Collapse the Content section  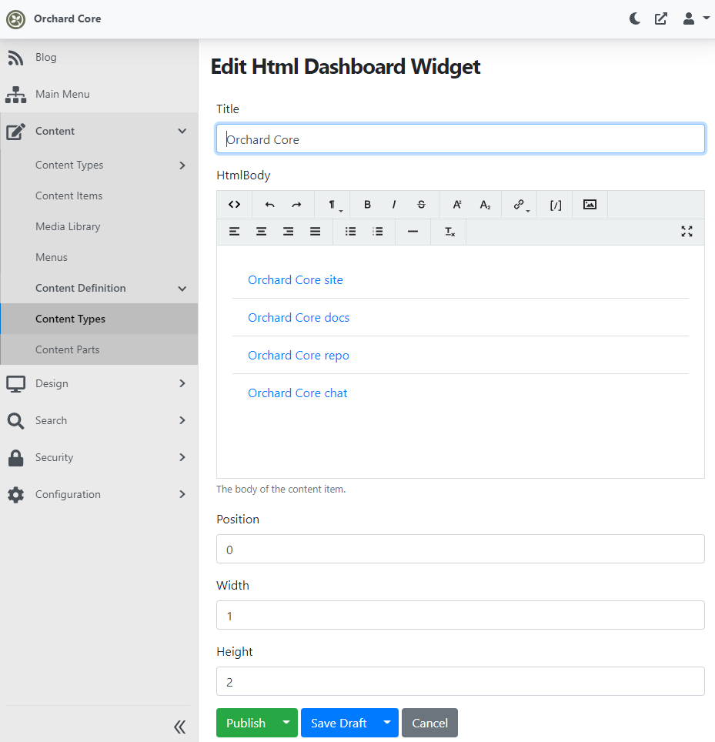[99, 131]
